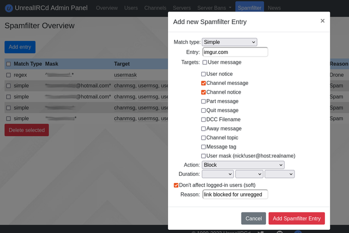Image resolution: width=349 pixels, height=233 pixels.
Task: Open the first Duration dropdown
Action: pyautogui.click(x=218, y=174)
